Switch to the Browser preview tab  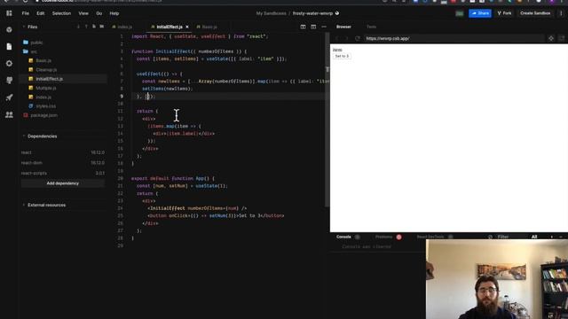click(343, 27)
